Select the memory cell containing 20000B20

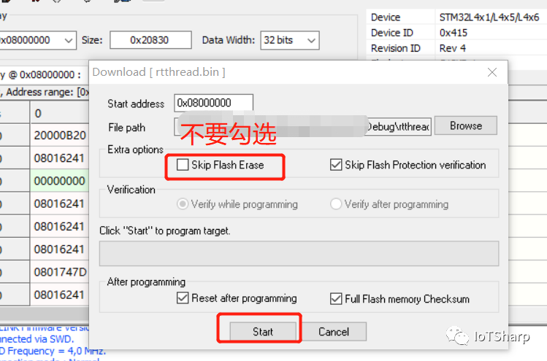[60, 135]
